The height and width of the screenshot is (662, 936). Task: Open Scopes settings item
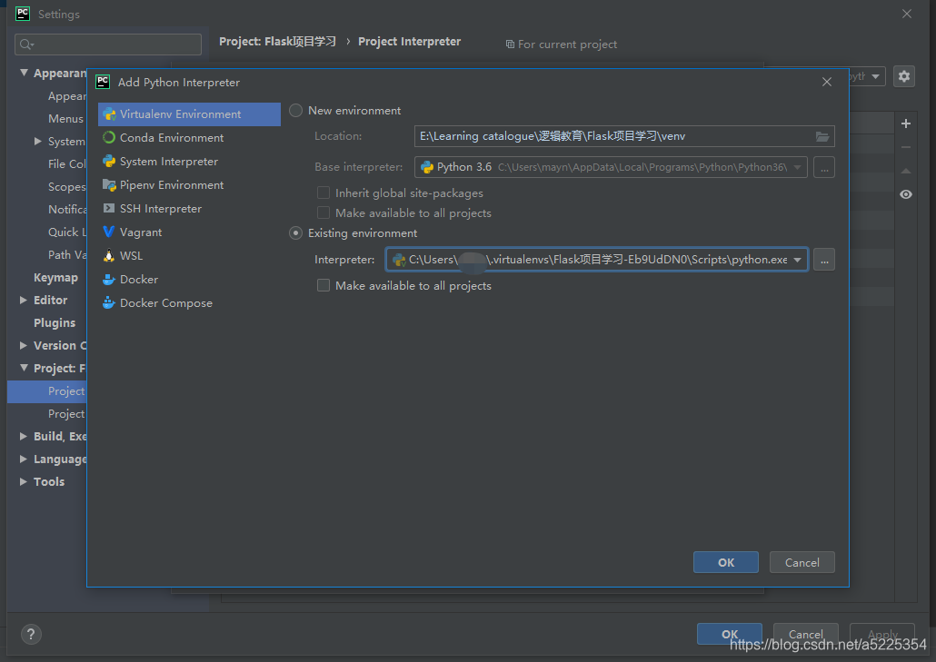(x=67, y=187)
